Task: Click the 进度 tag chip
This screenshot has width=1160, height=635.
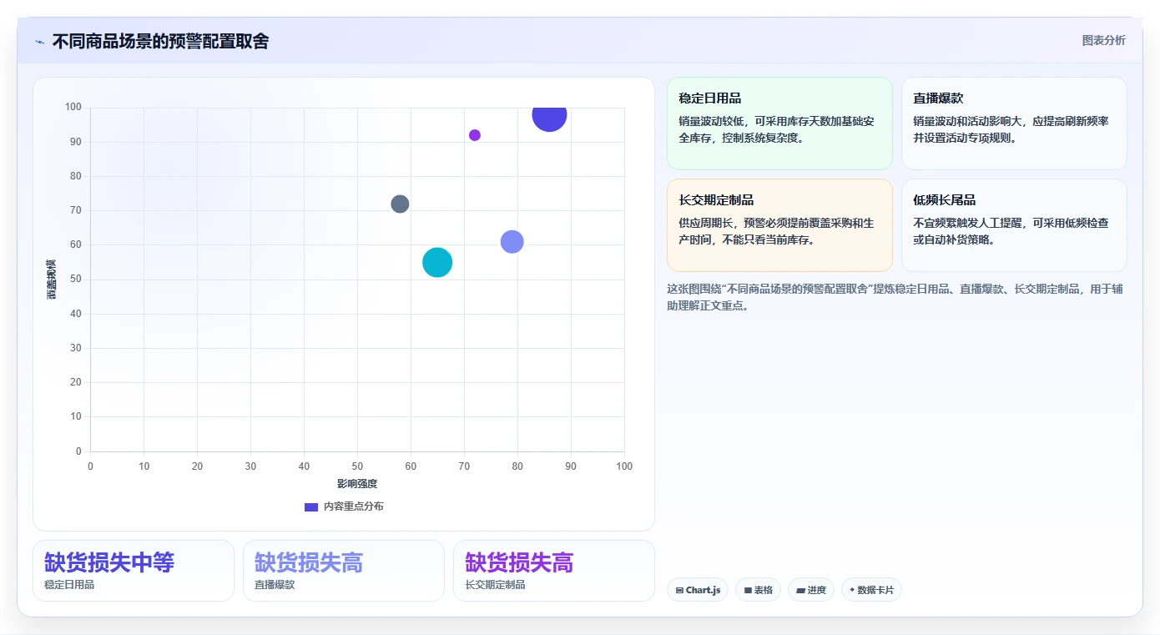Action: point(811,590)
